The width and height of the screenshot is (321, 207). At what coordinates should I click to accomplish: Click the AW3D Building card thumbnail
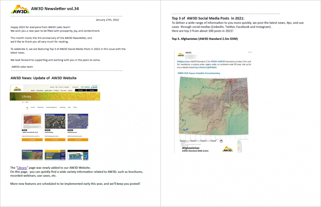[55, 121]
